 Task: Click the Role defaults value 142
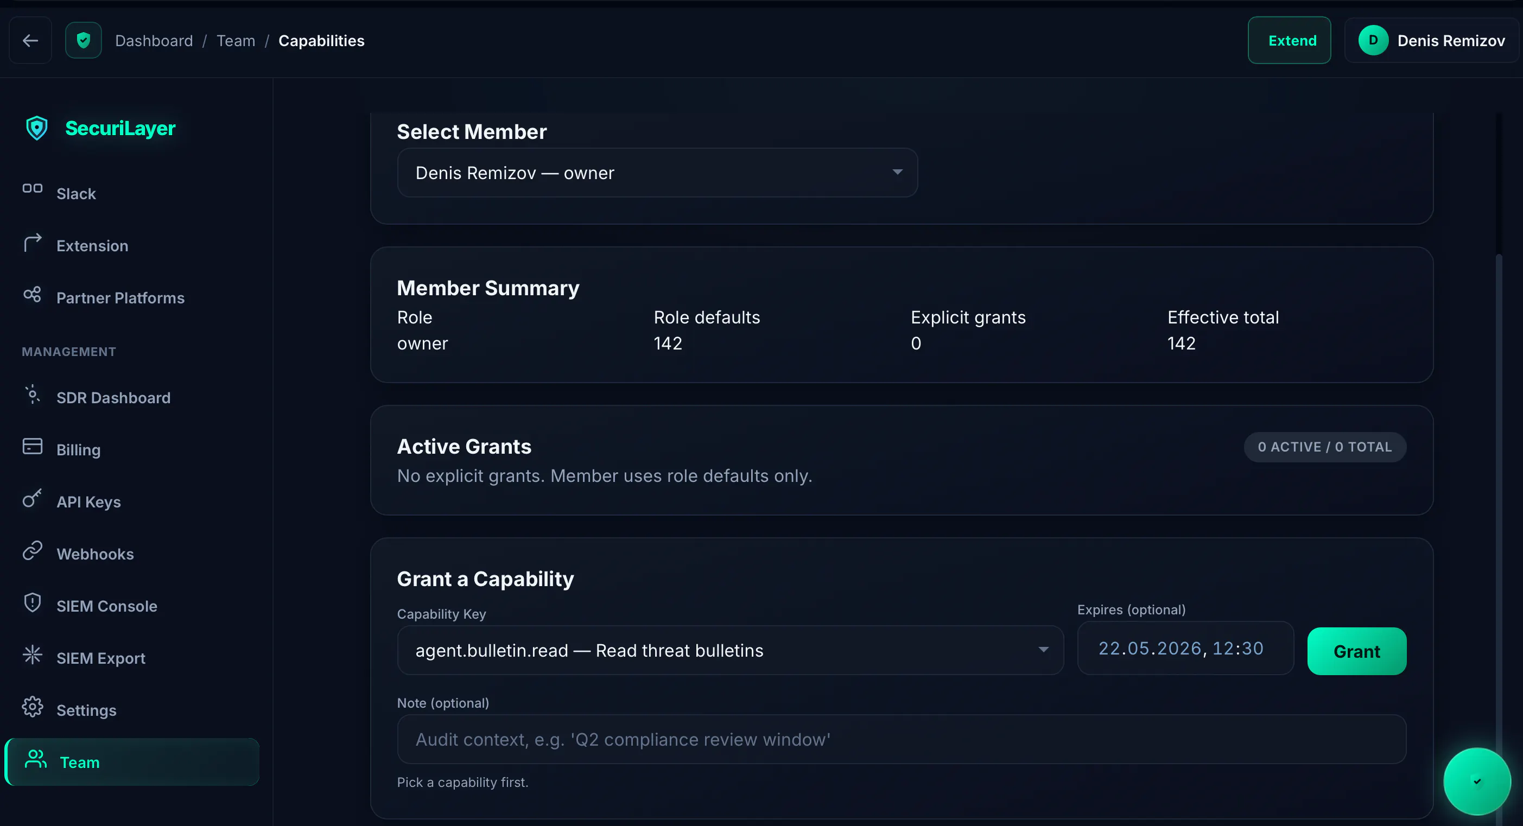click(x=668, y=344)
